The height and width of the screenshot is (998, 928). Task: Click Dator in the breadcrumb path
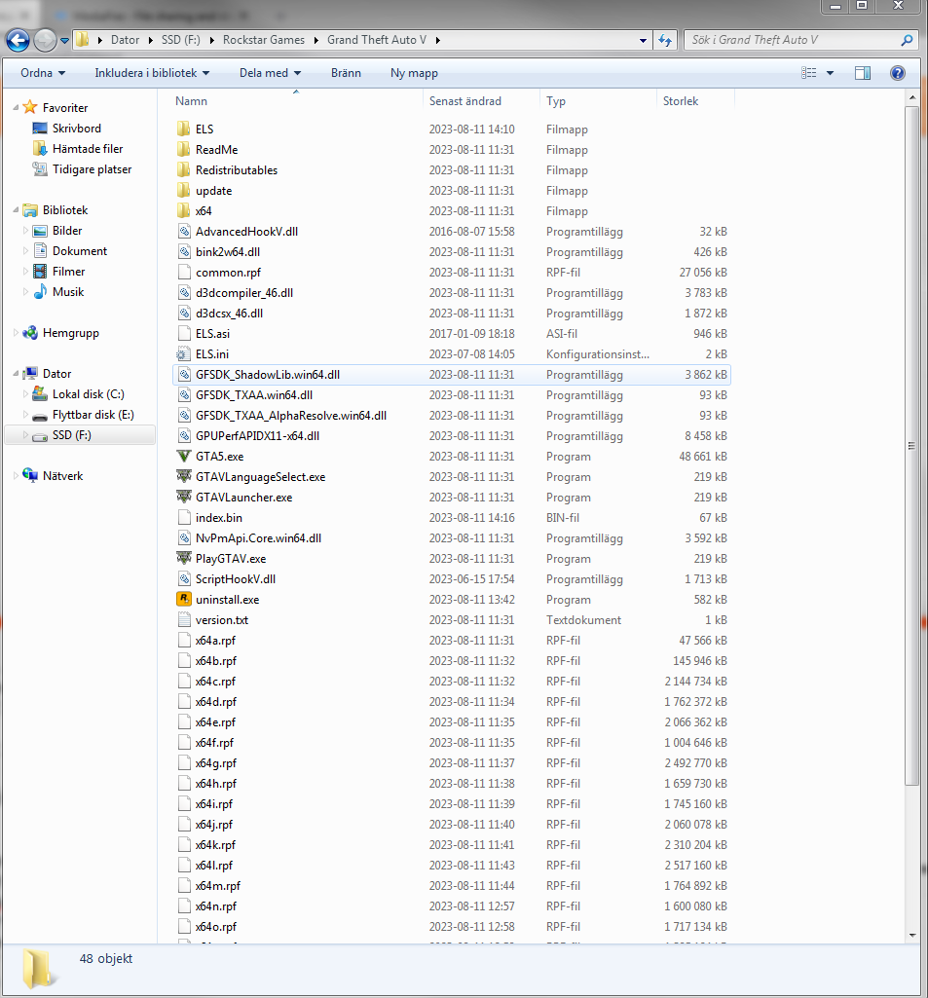click(x=125, y=40)
